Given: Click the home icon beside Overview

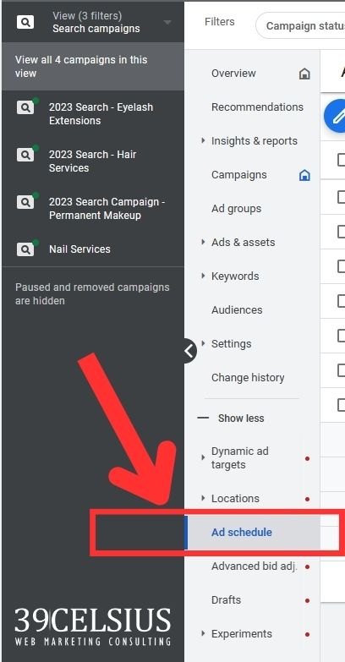Looking at the screenshot, I should point(304,74).
